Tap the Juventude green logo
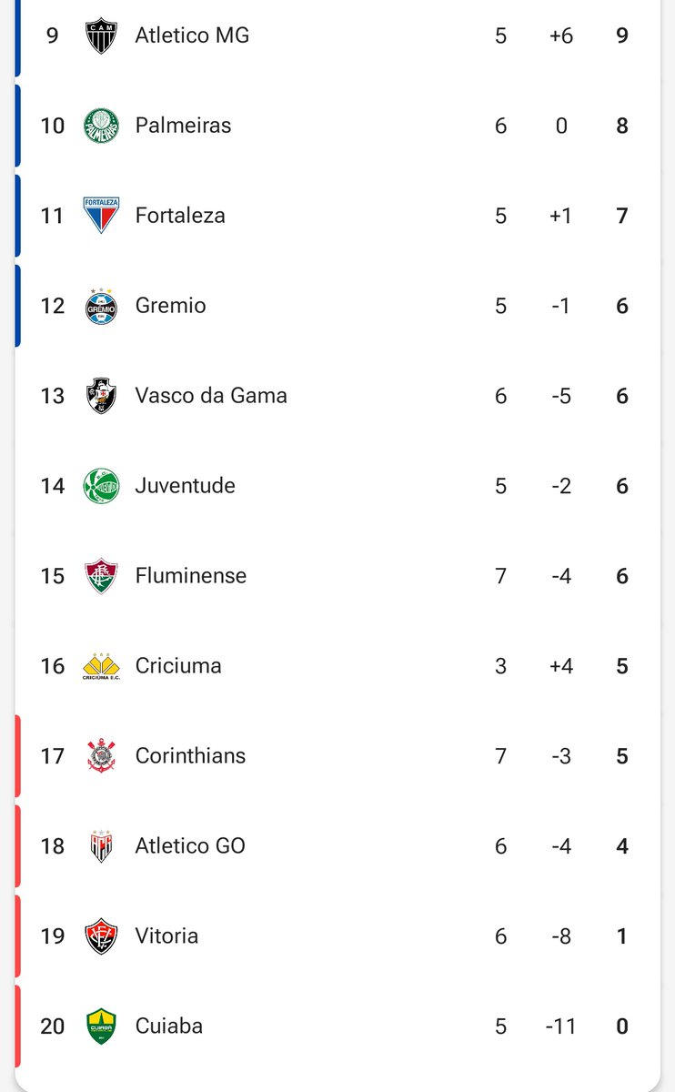The height and width of the screenshot is (1092, 675). [101, 486]
